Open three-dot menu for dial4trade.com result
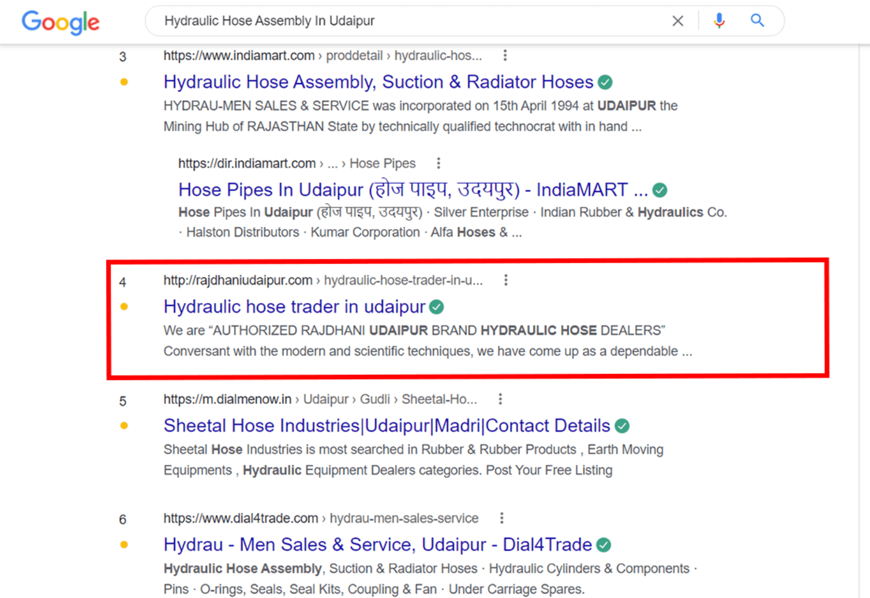Image resolution: width=870 pixels, height=598 pixels. pyautogui.click(x=502, y=518)
